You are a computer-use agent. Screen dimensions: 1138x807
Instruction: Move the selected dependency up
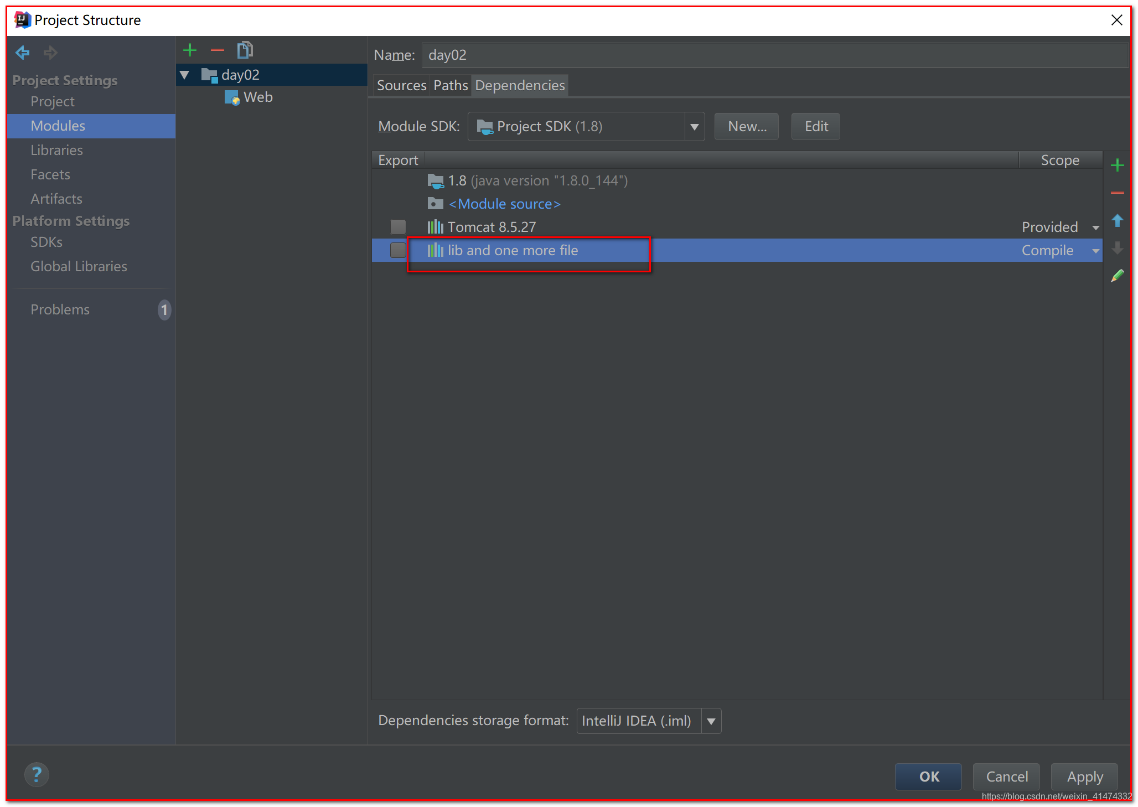pos(1118,221)
